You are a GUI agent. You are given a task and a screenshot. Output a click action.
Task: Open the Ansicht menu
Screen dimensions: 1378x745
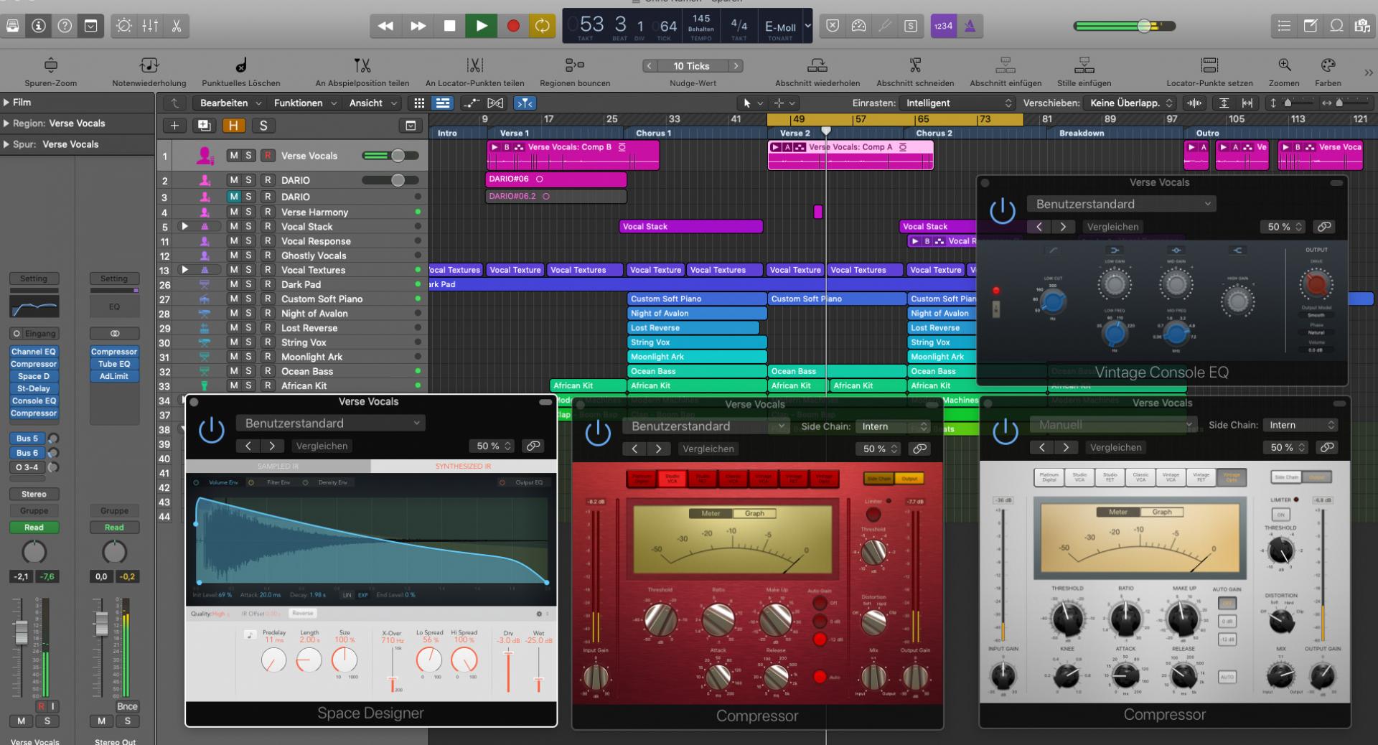(x=372, y=103)
